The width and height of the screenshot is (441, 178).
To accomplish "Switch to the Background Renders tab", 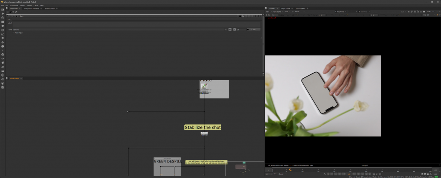I will 31,9.
